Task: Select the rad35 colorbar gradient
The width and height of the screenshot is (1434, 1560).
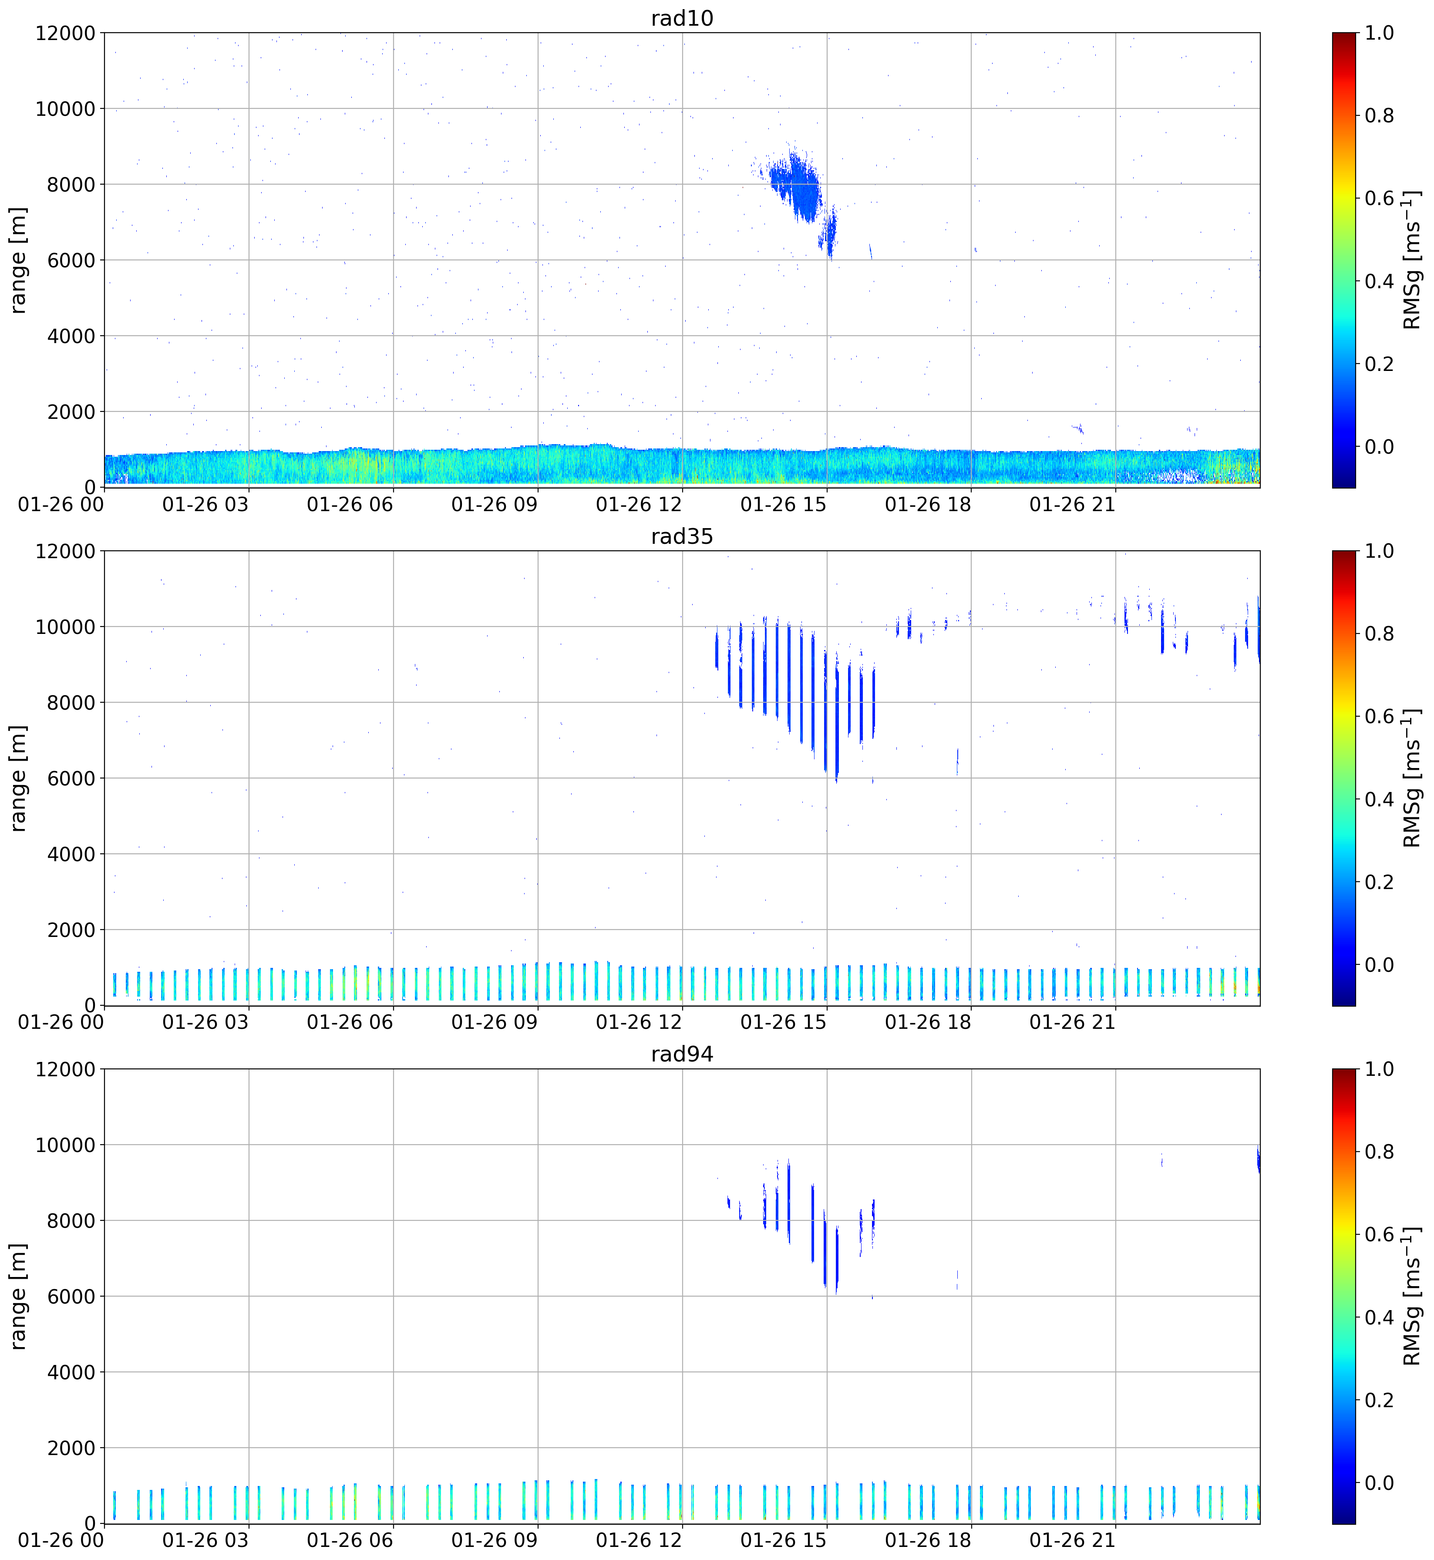Action: coord(1344,778)
